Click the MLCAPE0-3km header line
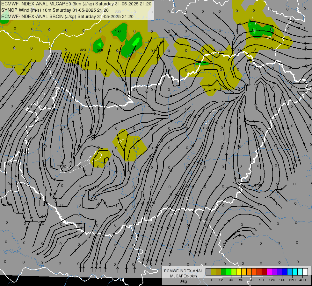Screen dimensions: 312x286 pos(76,3)
